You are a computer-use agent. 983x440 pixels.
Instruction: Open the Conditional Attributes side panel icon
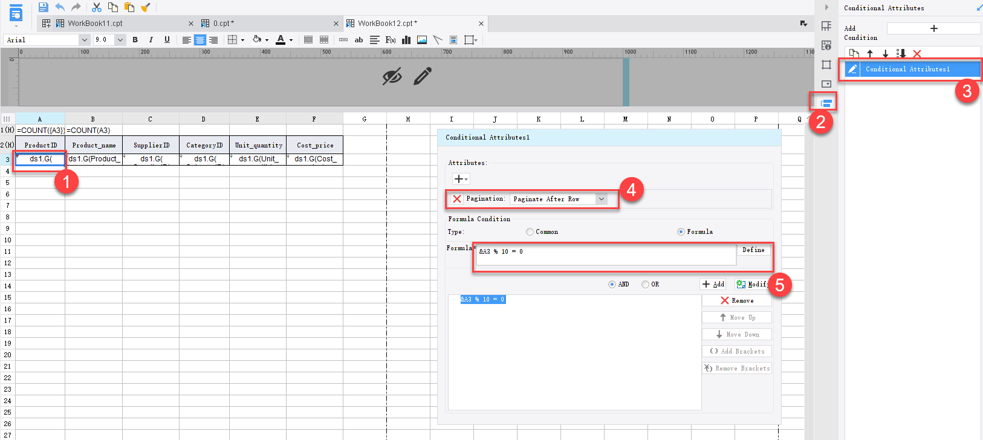(x=826, y=103)
